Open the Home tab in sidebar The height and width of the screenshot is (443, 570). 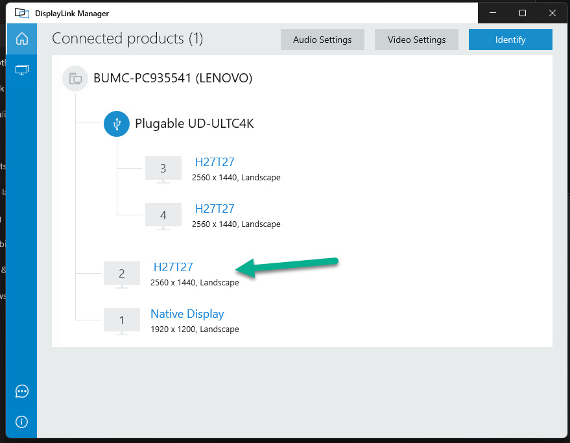[x=22, y=39]
